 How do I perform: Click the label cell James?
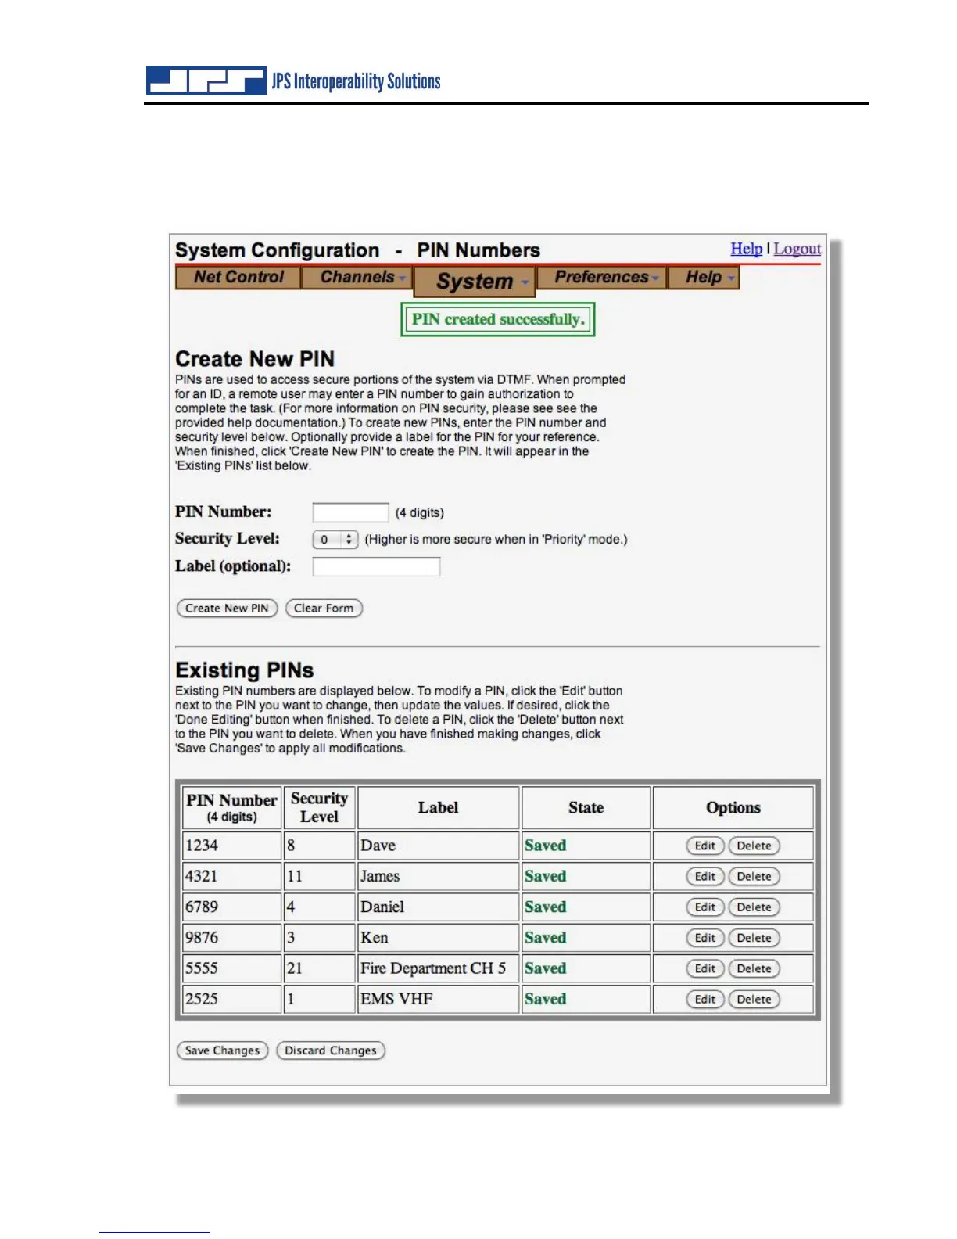click(439, 877)
